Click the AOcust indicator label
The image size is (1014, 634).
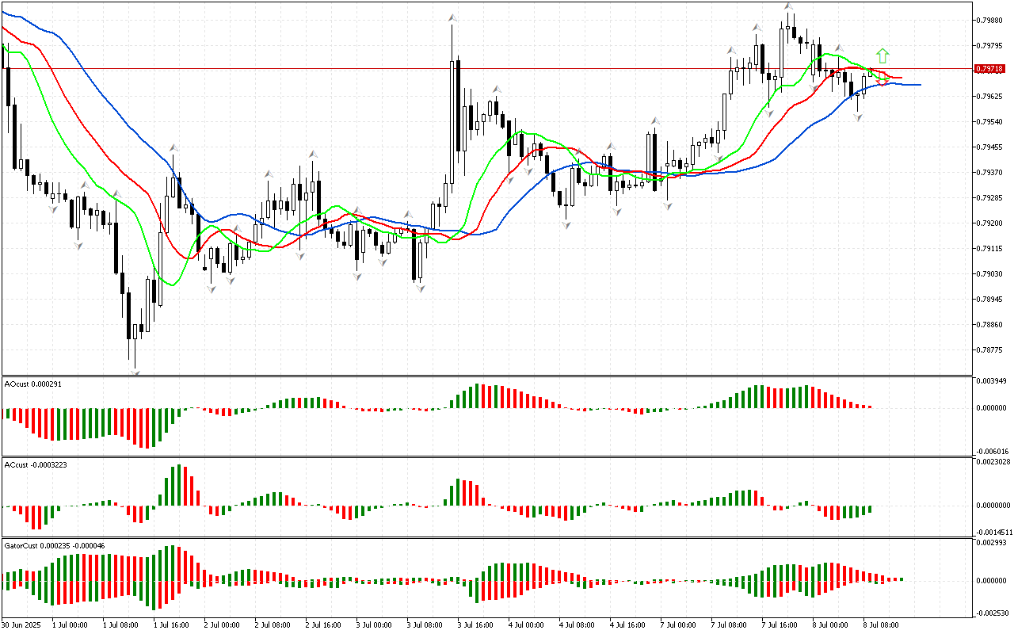point(33,384)
